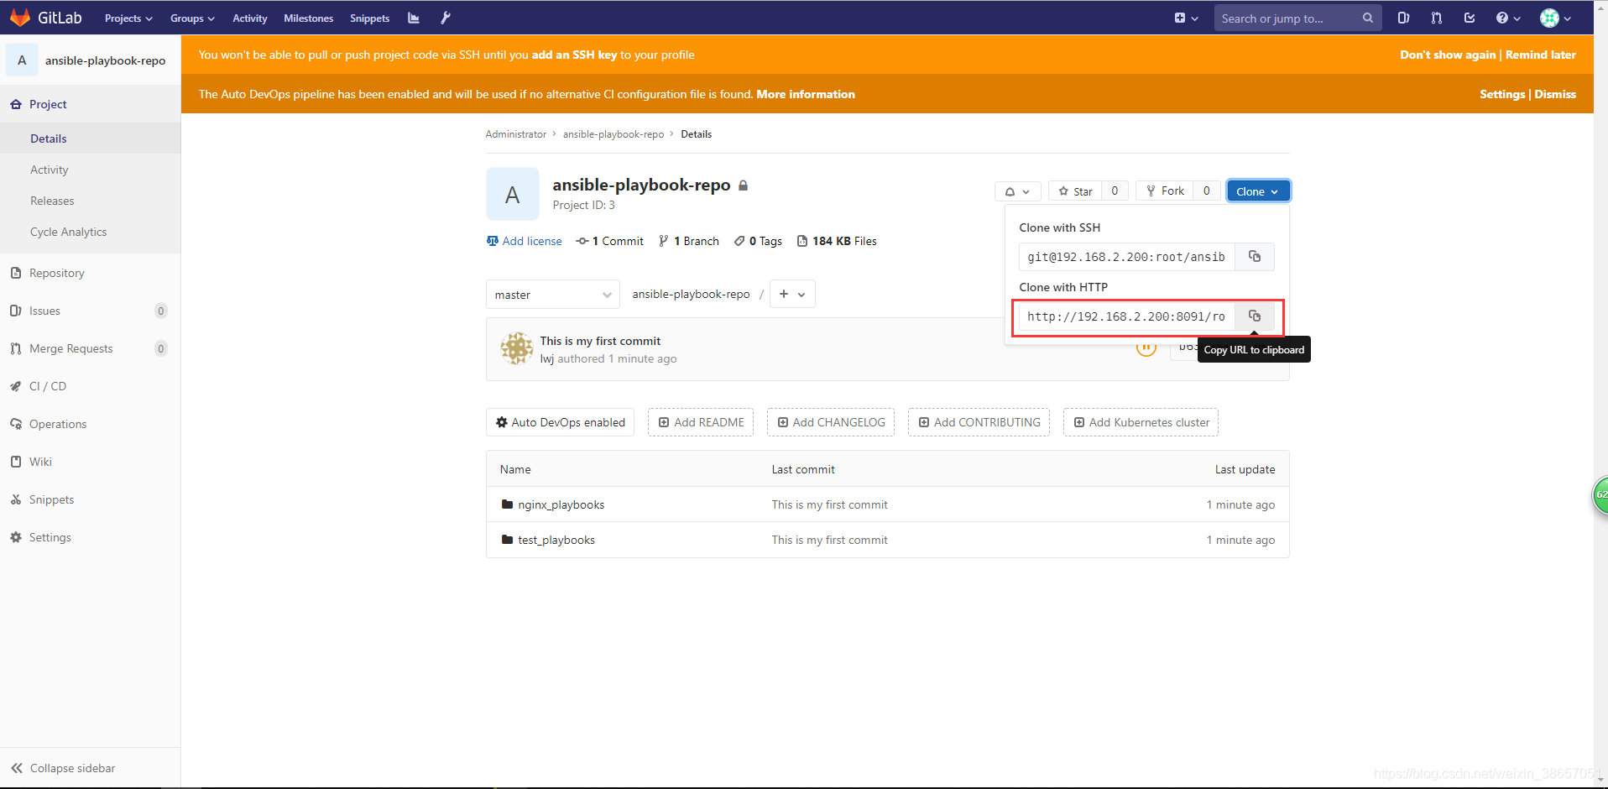The width and height of the screenshot is (1608, 789).
Task: Click the SSH clone URL field
Action: 1127,257
